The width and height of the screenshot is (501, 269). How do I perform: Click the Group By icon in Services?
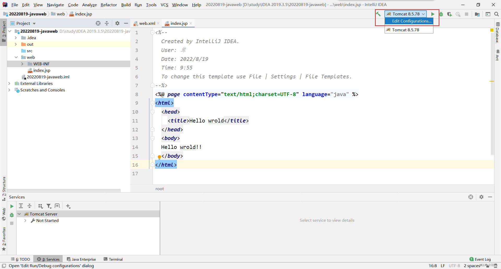pos(40,206)
